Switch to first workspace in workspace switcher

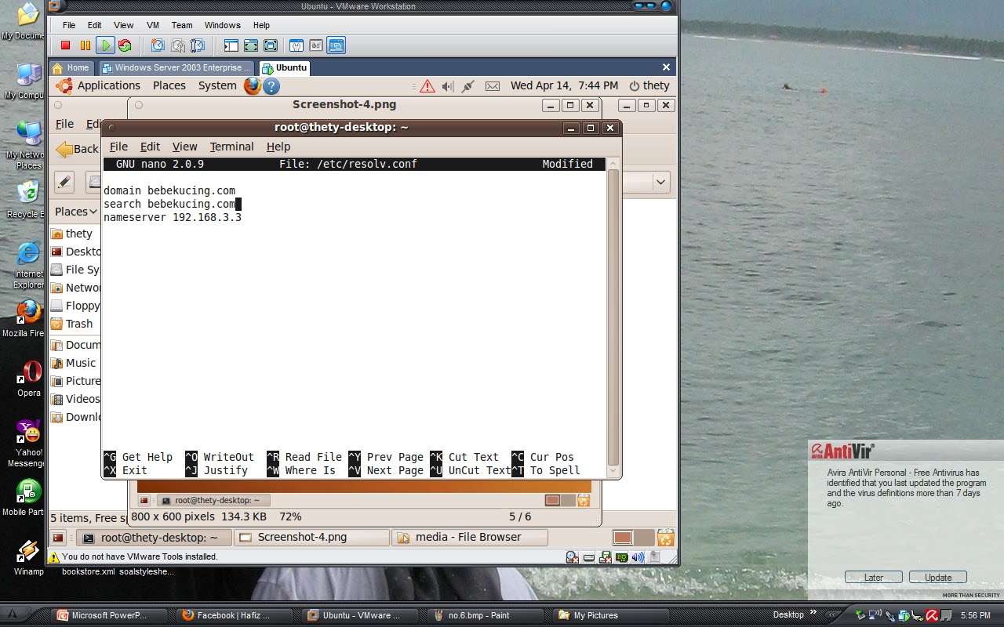click(x=623, y=538)
